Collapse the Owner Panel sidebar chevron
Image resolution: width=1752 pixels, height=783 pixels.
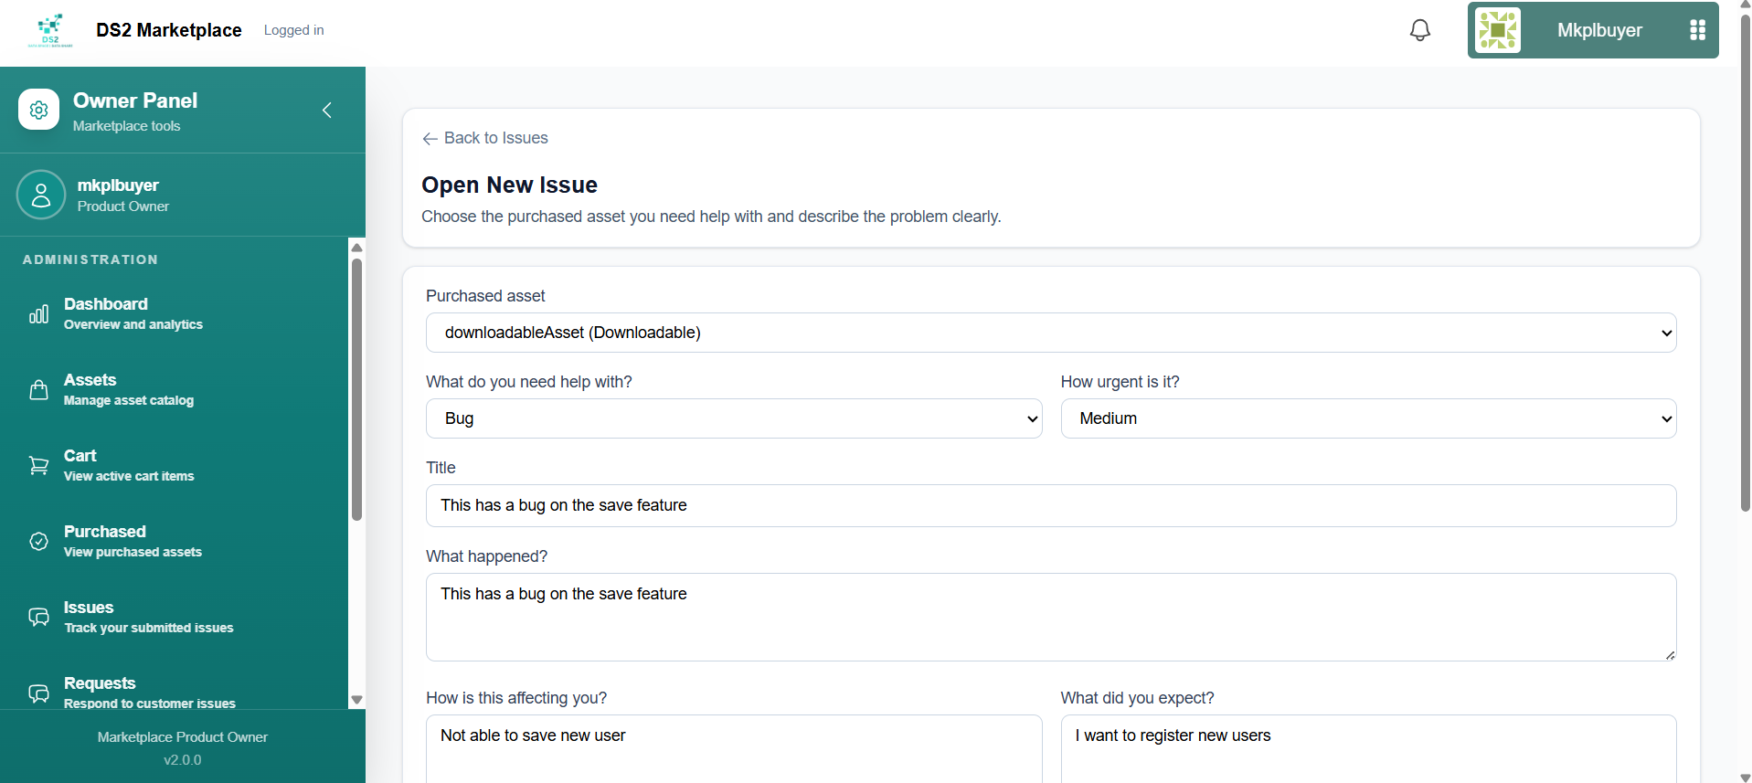coord(326,110)
